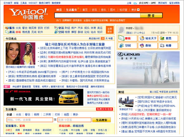
Task: Select the 黄页 search tab
Action: (x=85, y=10)
